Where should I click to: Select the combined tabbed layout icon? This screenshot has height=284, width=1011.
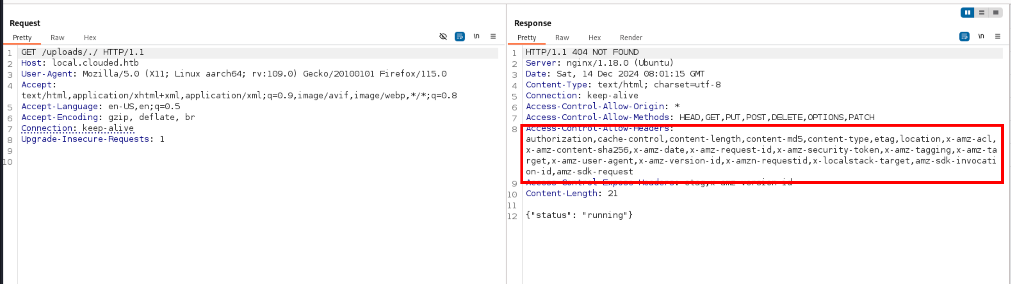996,13
